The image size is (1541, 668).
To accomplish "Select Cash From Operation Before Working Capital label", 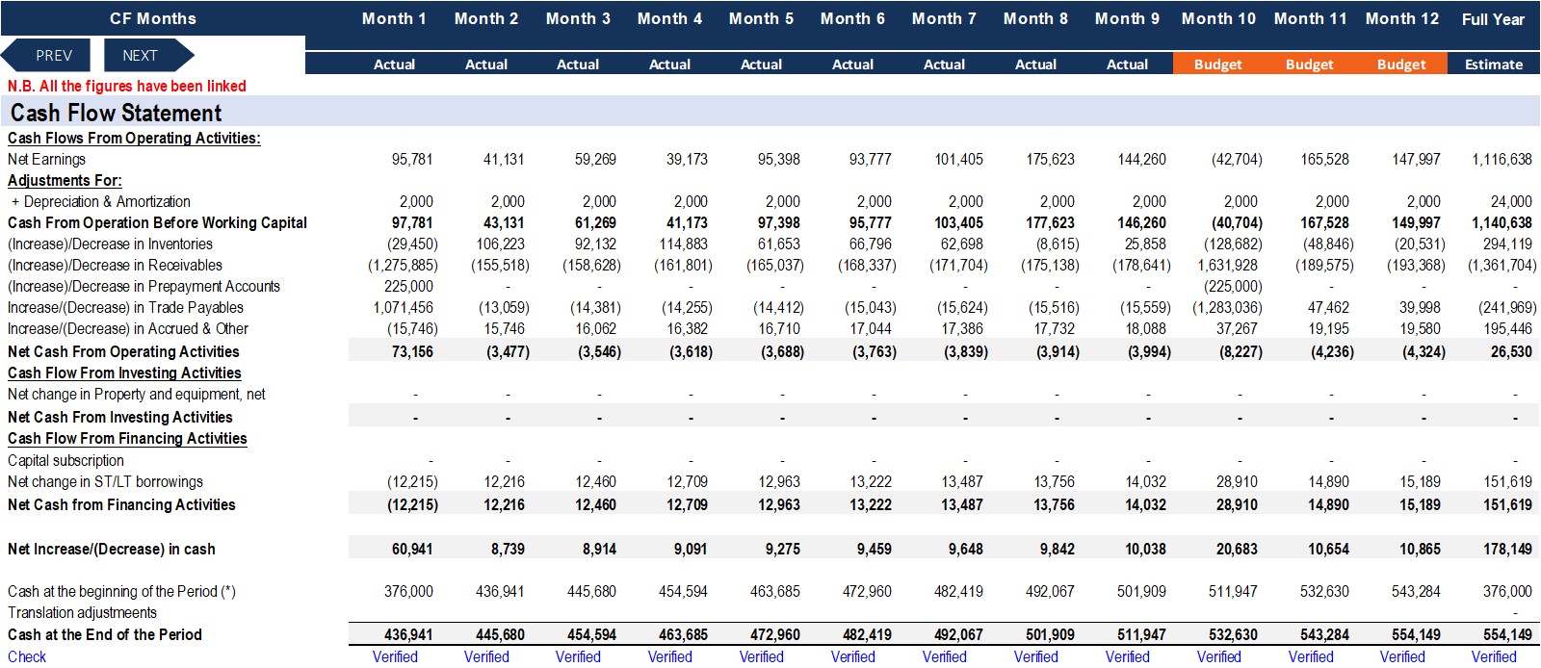I will tap(157, 222).
